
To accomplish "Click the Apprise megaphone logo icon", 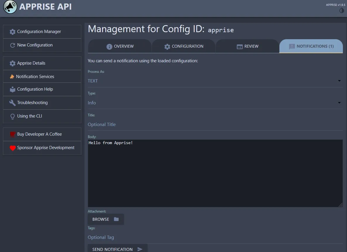I will click(x=10, y=7).
